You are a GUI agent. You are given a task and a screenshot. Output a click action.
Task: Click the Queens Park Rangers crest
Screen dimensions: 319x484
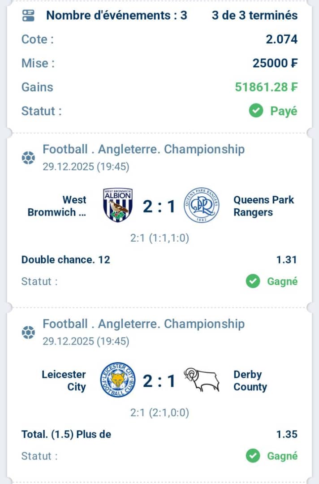tap(202, 206)
